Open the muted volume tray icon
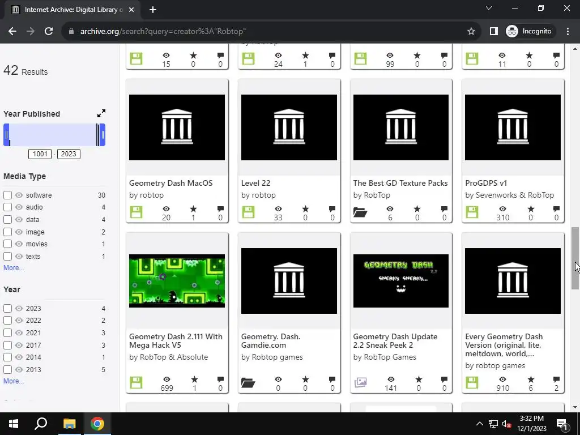This screenshot has width=580, height=435. click(x=507, y=424)
